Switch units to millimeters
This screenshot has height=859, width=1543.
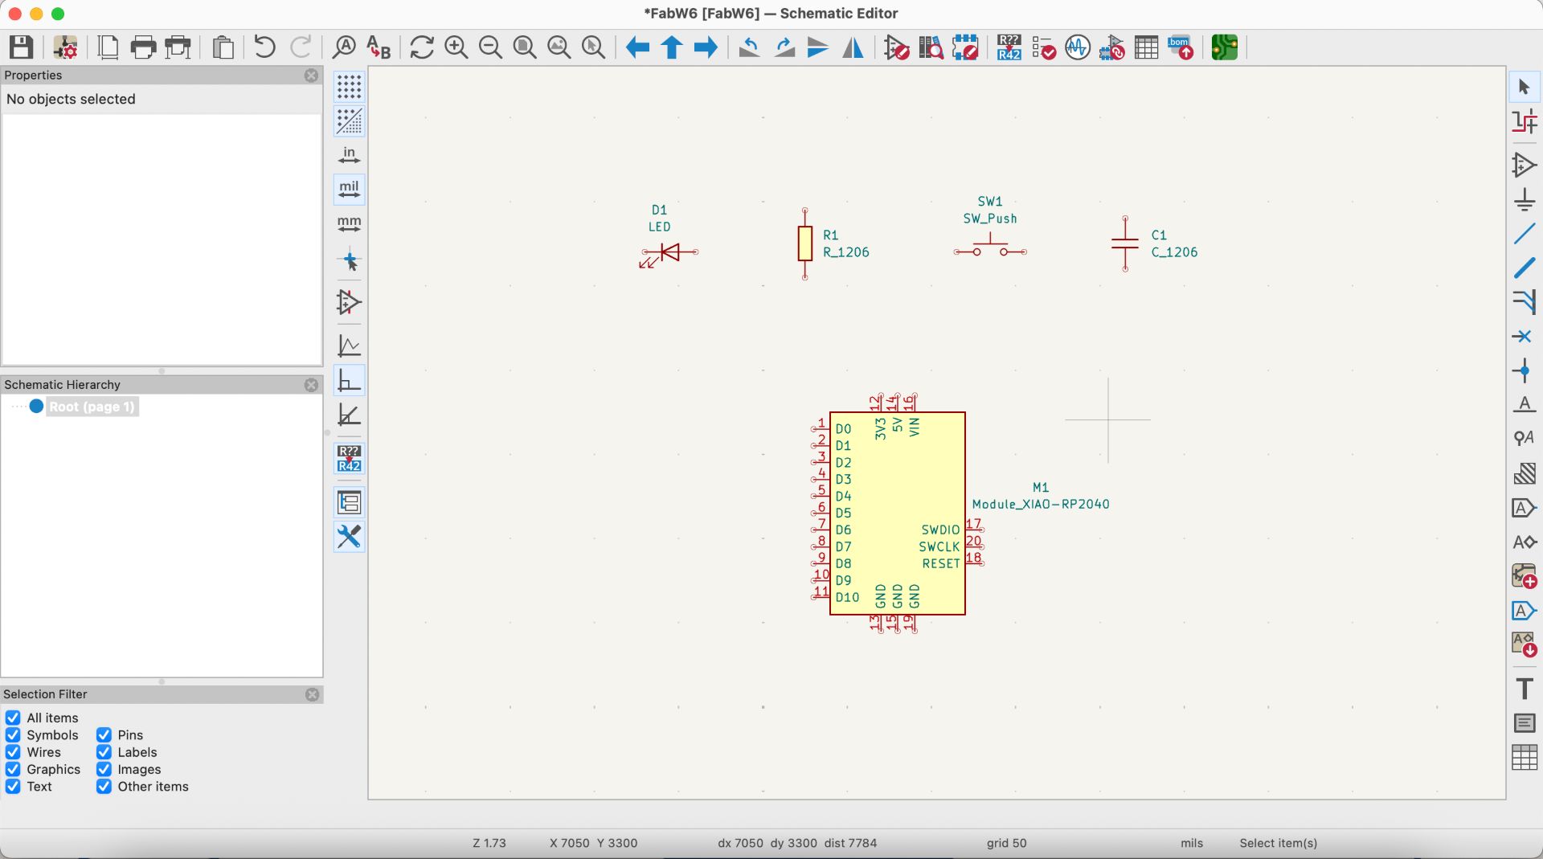click(349, 224)
